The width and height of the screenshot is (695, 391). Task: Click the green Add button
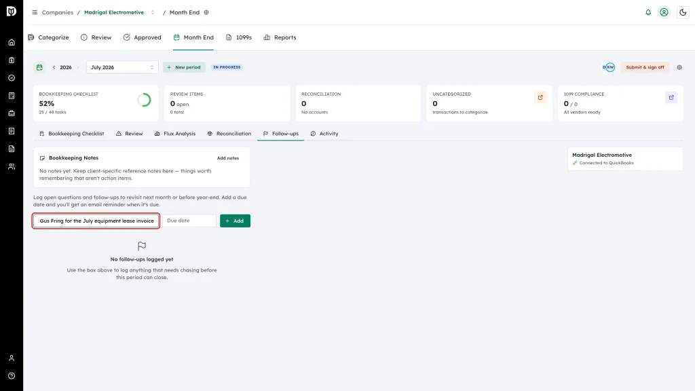[x=235, y=221]
